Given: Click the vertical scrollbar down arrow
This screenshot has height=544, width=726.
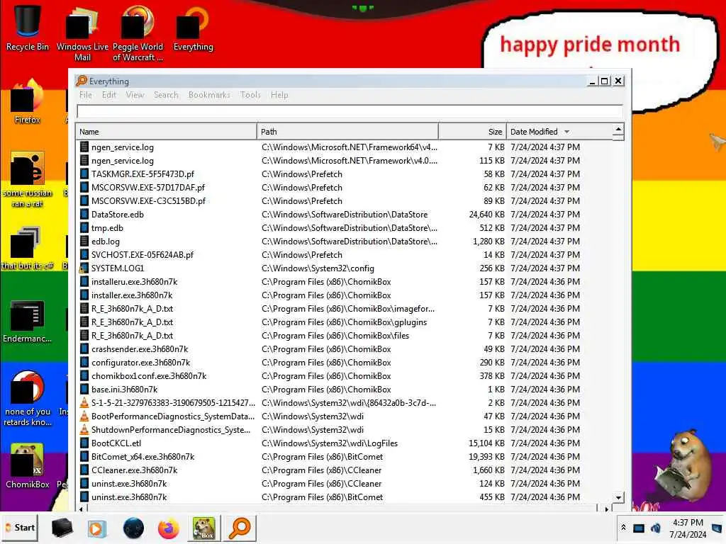Looking at the screenshot, I should point(618,498).
